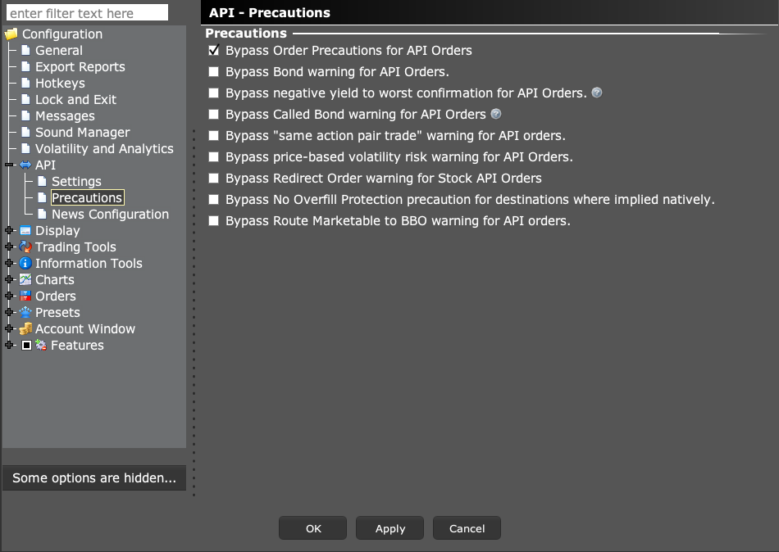The image size is (779, 552).
Task: Click the Sound Manager page icon
Action: click(26, 132)
